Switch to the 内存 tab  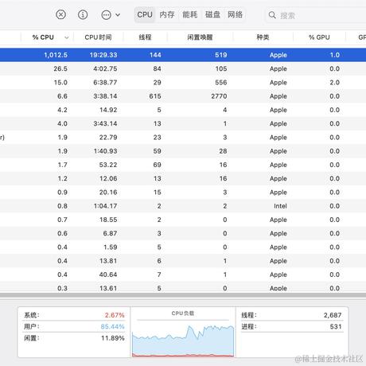pyautogui.click(x=167, y=14)
